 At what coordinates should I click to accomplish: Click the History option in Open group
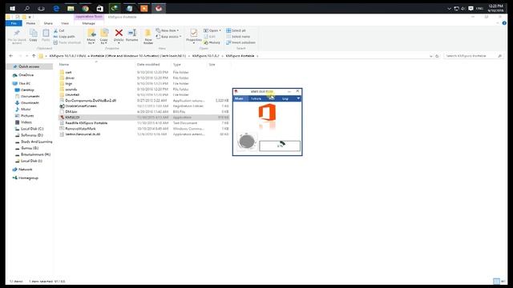212,42
